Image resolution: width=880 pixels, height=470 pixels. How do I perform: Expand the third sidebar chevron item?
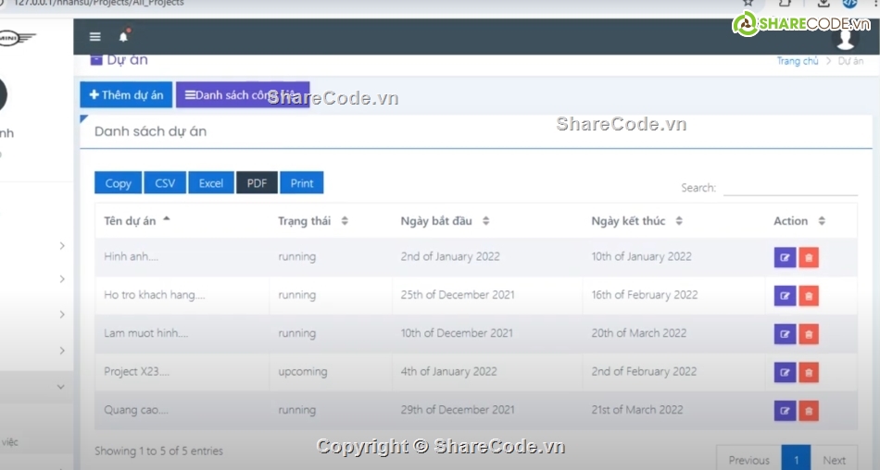pos(62,315)
